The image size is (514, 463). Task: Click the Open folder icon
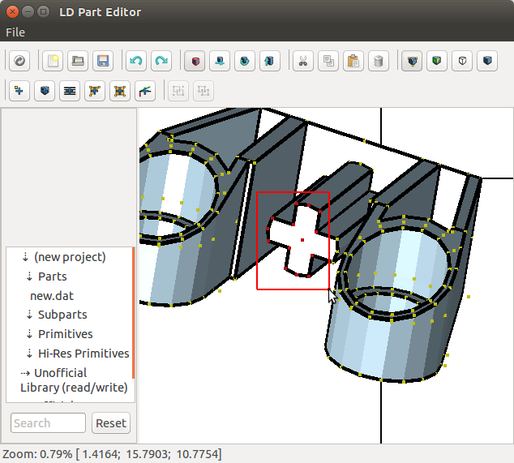(78, 61)
